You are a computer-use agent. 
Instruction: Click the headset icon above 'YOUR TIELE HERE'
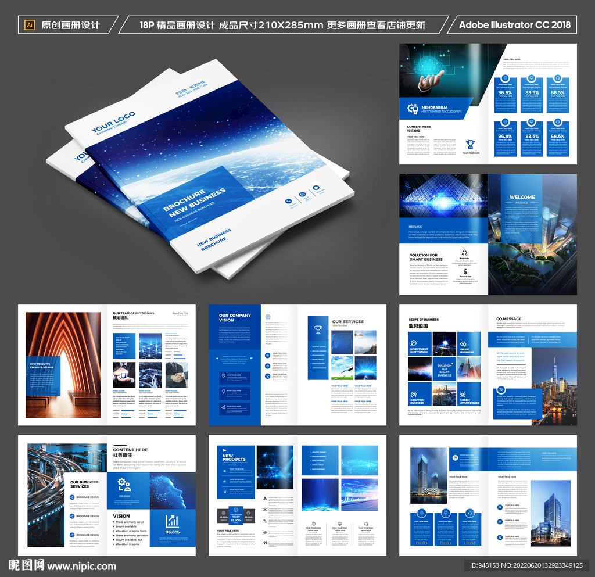coord(366,524)
